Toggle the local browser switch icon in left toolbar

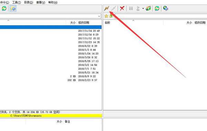13,9
